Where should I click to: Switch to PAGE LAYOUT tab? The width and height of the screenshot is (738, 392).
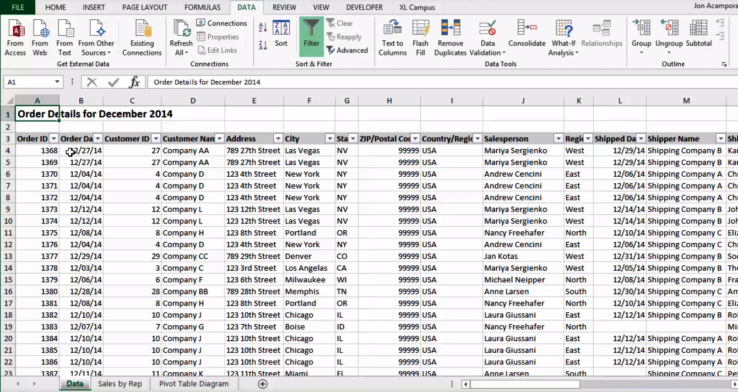pyautogui.click(x=145, y=7)
